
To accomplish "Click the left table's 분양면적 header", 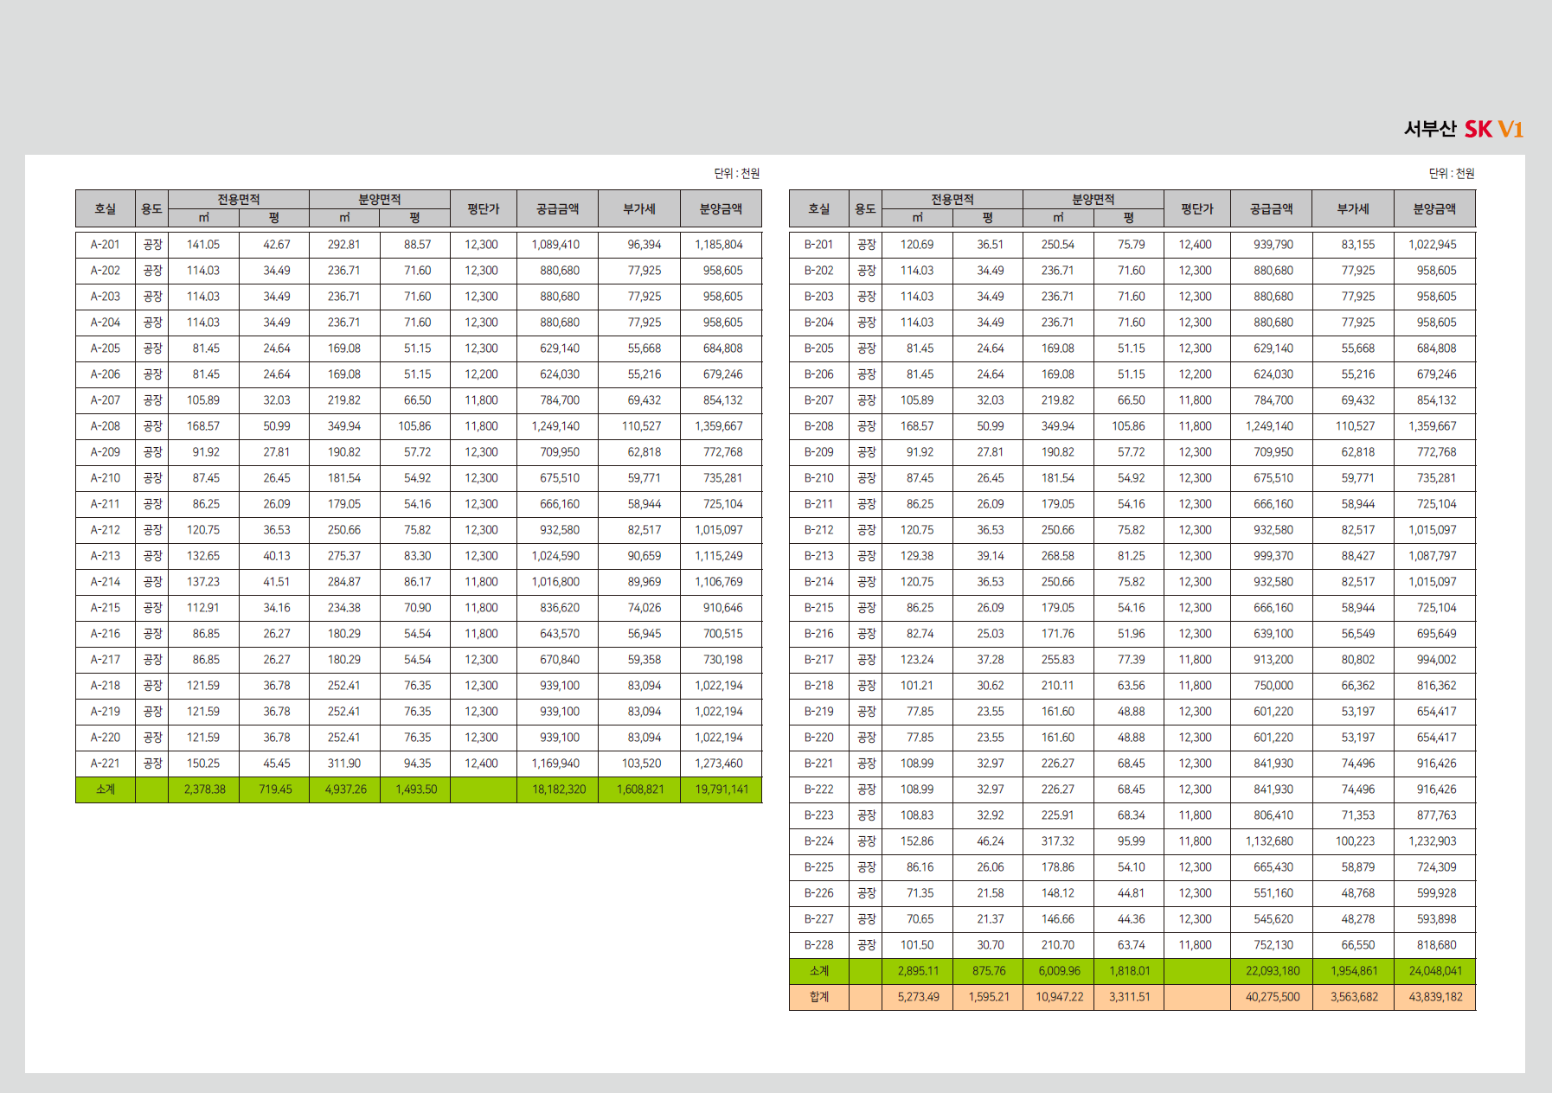I will coord(380,200).
